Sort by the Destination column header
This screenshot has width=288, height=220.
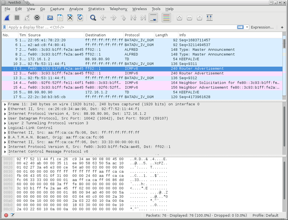(x=104, y=35)
